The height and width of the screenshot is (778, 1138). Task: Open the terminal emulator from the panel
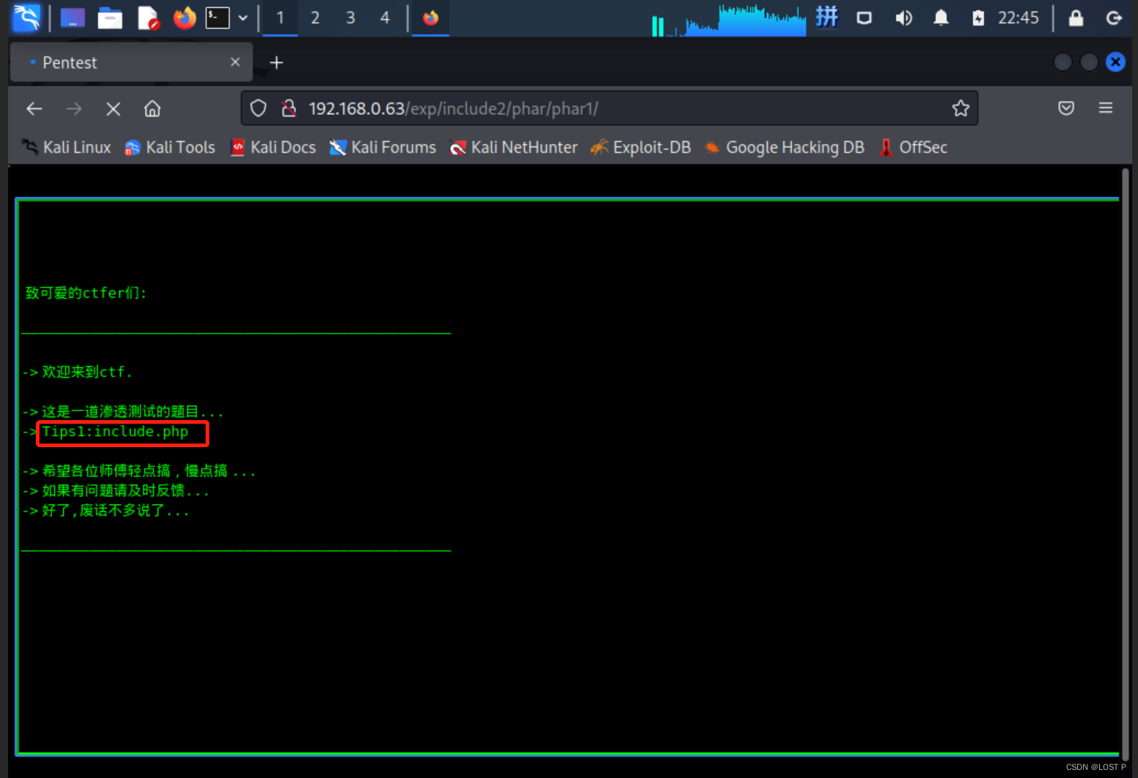[217, 18]
